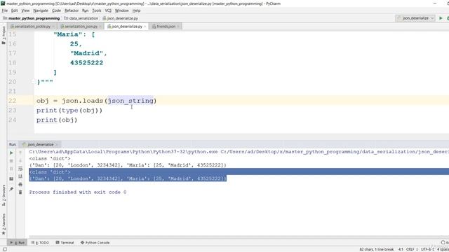
Task: Open the File menu
Action: [5, 10]
